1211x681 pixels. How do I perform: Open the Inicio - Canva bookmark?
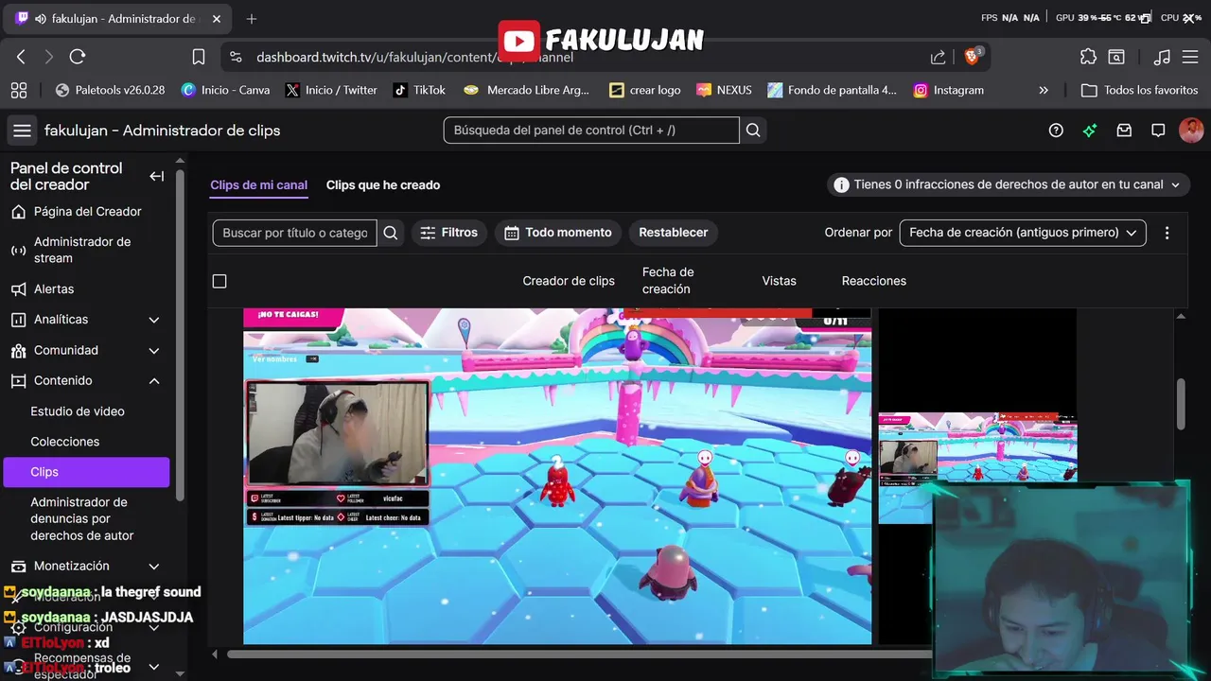tap(226, 90)
